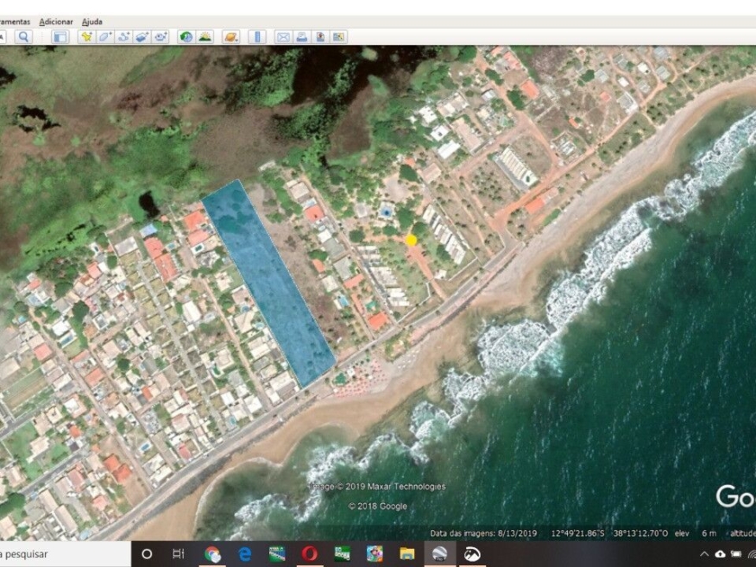The image size is (756, 567).
Task: Add a polygon using the toolbar
Action: point(105,36)
